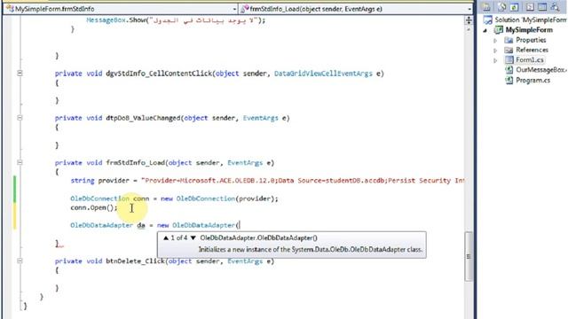Click the OleDbDataAdapter() signature tooltip text
Image resolution: width=568 pixels, height=319 pixels.
click(258, 237)
